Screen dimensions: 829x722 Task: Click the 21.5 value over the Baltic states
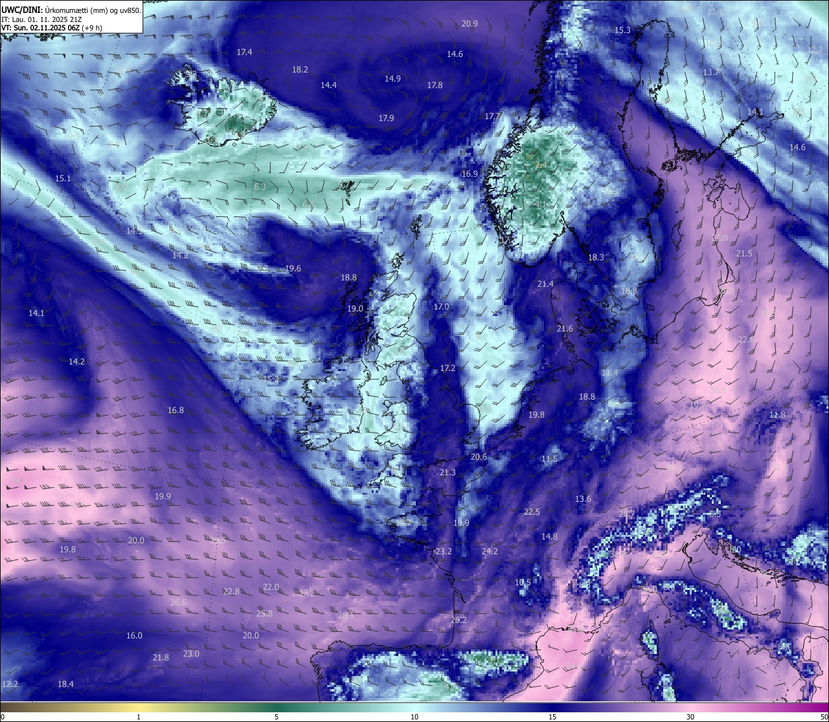pos(744,254)
